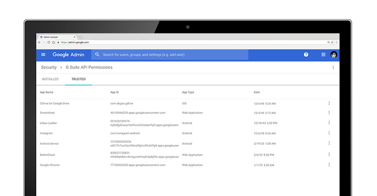Open options menu for Google Chrome row

[x=329, y=165]
